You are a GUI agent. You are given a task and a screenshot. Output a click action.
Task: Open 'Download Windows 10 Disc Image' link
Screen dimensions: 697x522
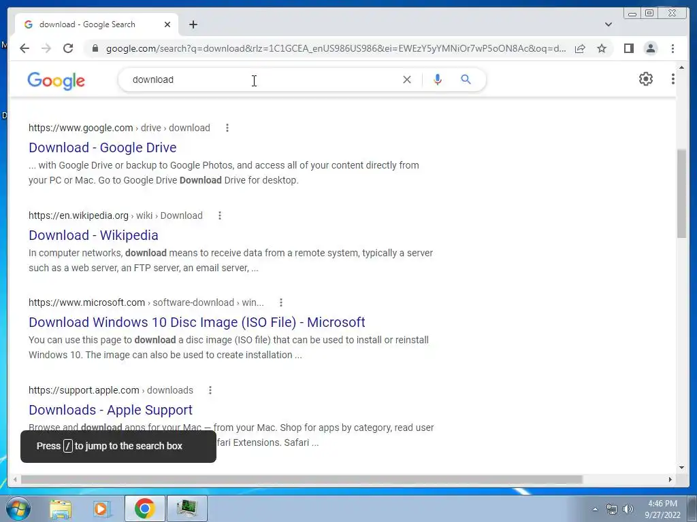pyautogui.click(x=197, y=322)
